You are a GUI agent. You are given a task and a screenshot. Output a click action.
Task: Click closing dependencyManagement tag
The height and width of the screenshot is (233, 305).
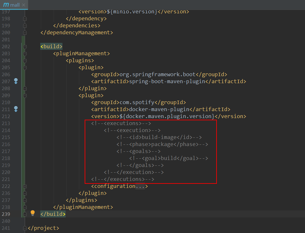[x=77, y=32]
